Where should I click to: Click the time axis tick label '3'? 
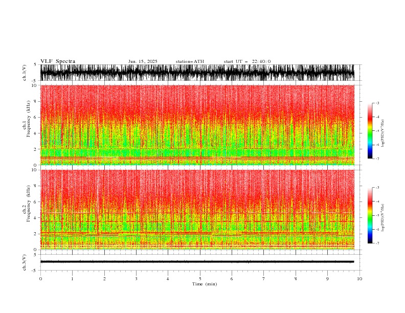[x=136, y=279]
